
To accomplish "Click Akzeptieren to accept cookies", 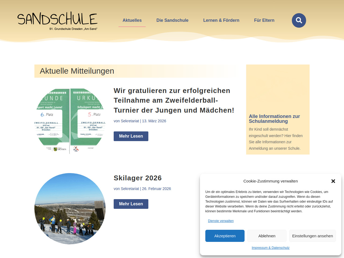I will click(225, 236).
